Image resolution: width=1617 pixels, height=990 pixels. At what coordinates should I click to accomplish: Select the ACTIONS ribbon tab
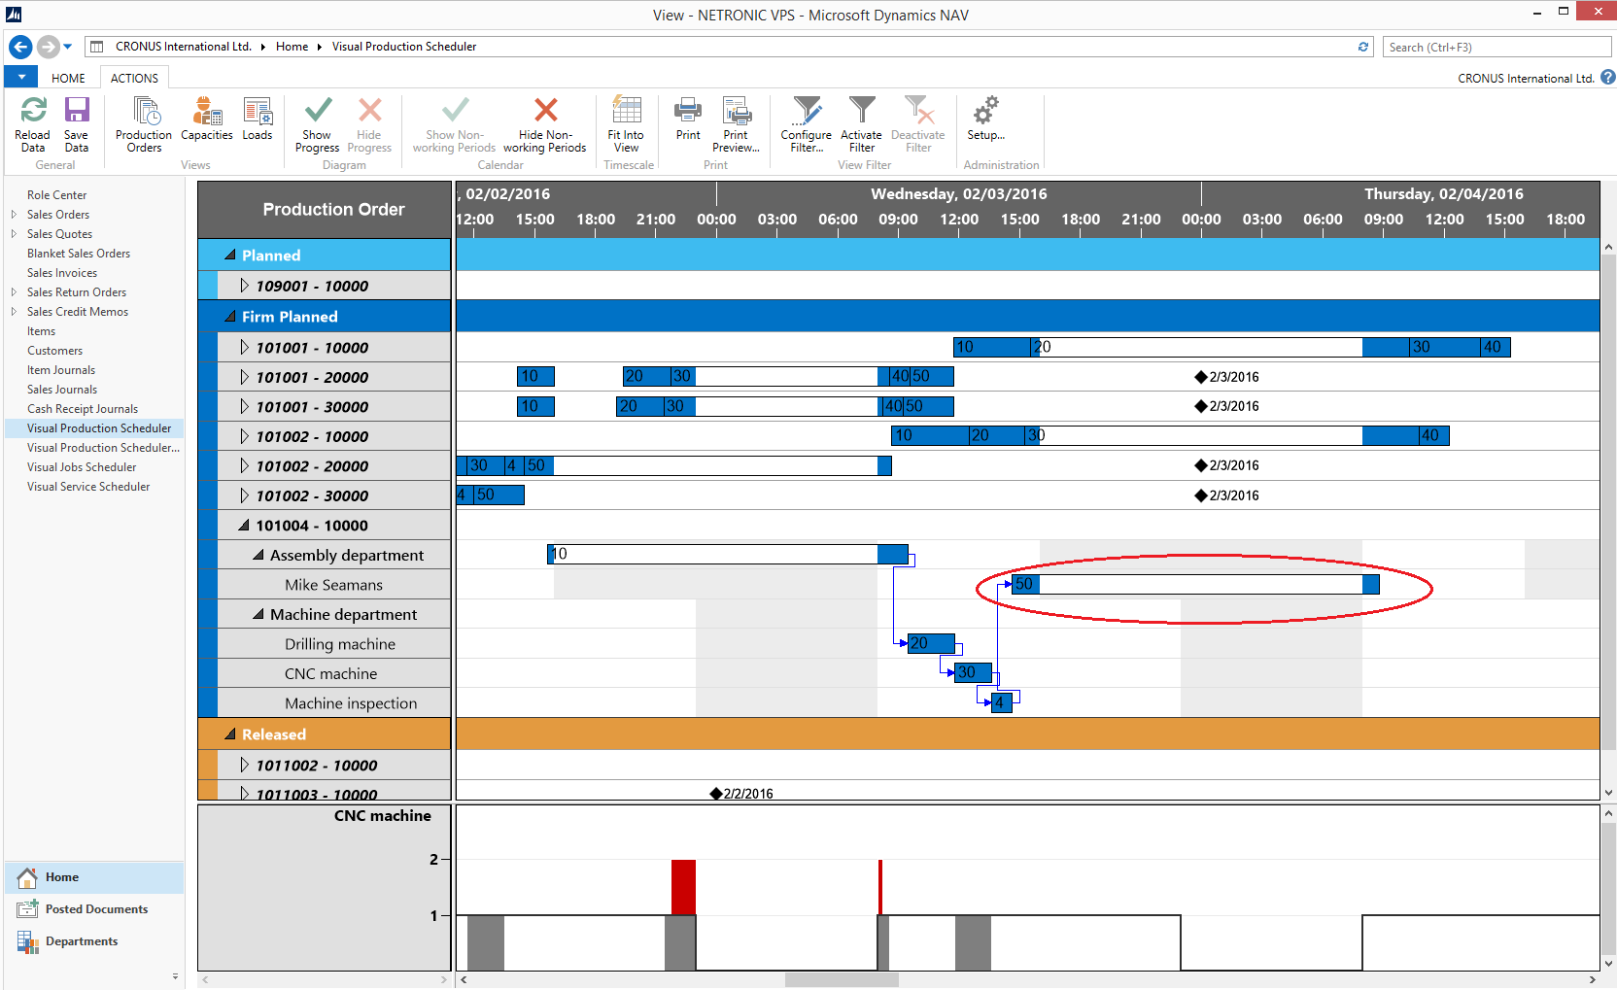coord(134,78)
